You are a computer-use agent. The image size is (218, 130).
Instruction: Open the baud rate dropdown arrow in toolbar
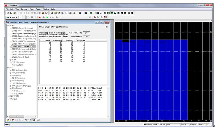16,18
